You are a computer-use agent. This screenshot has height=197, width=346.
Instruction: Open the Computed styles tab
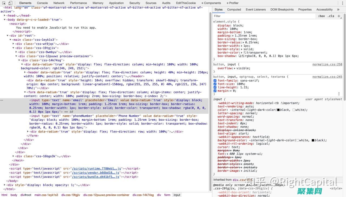234,9
